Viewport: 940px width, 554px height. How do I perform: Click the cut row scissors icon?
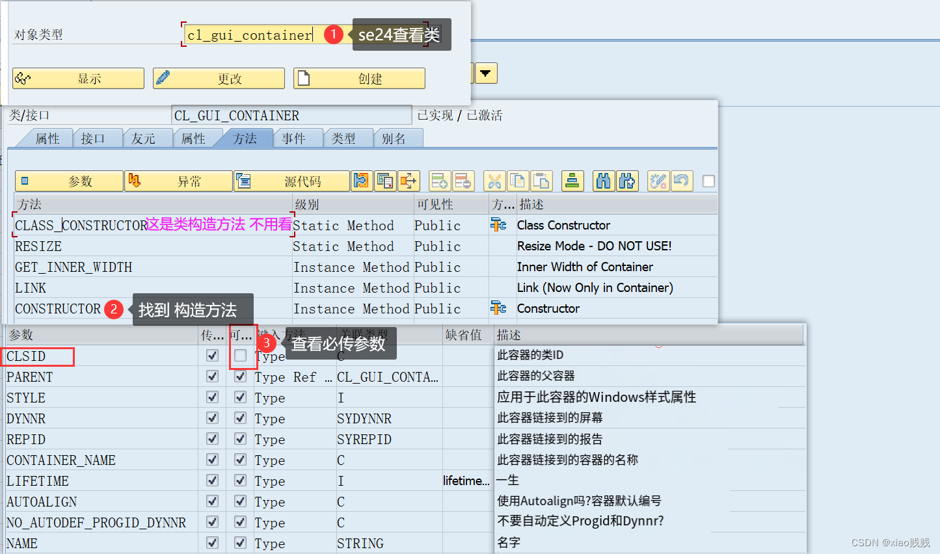coord(495,181)
